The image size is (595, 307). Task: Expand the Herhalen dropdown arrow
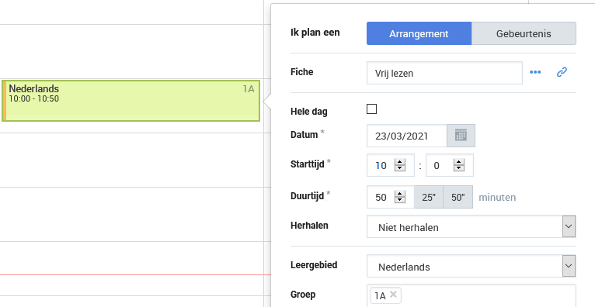[569, 226]
